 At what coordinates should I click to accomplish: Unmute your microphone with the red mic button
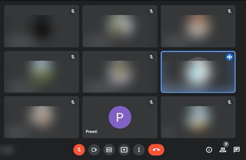tap(79, 150)
